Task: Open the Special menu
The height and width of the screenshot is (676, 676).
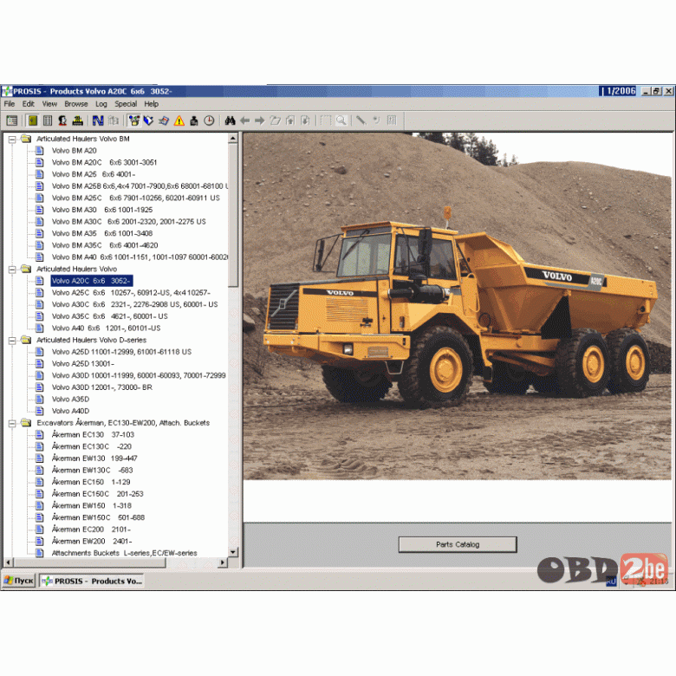Action: pyautogui.click(x=126, y=104)
